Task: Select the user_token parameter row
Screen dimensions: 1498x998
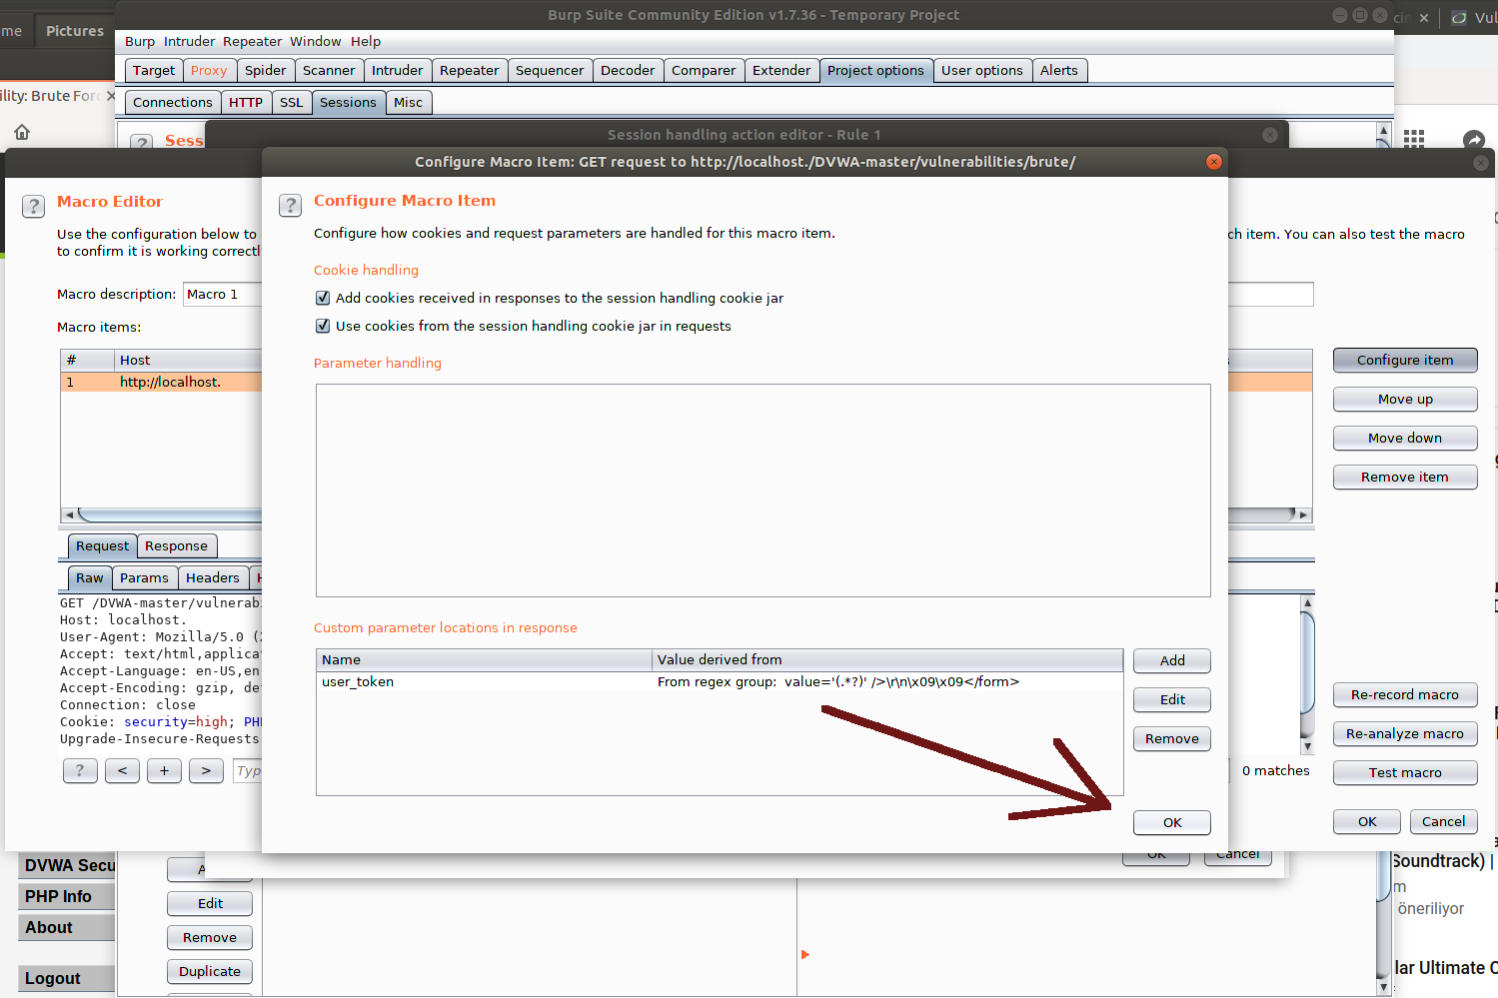Action: tap(720, 681)
